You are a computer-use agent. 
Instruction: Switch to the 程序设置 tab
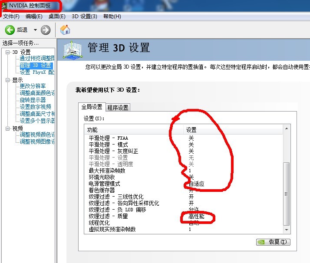point(118,108)
